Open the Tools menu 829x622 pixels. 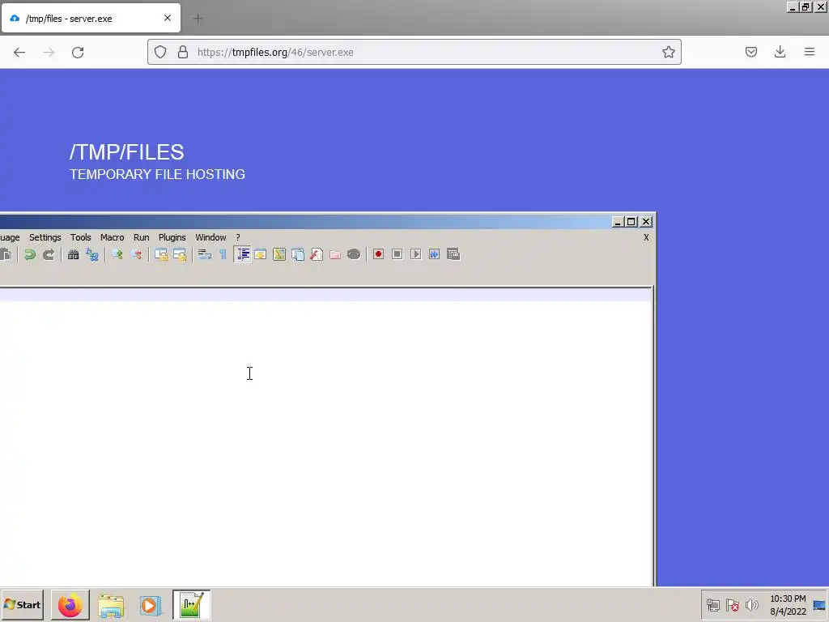pos(81,237)
